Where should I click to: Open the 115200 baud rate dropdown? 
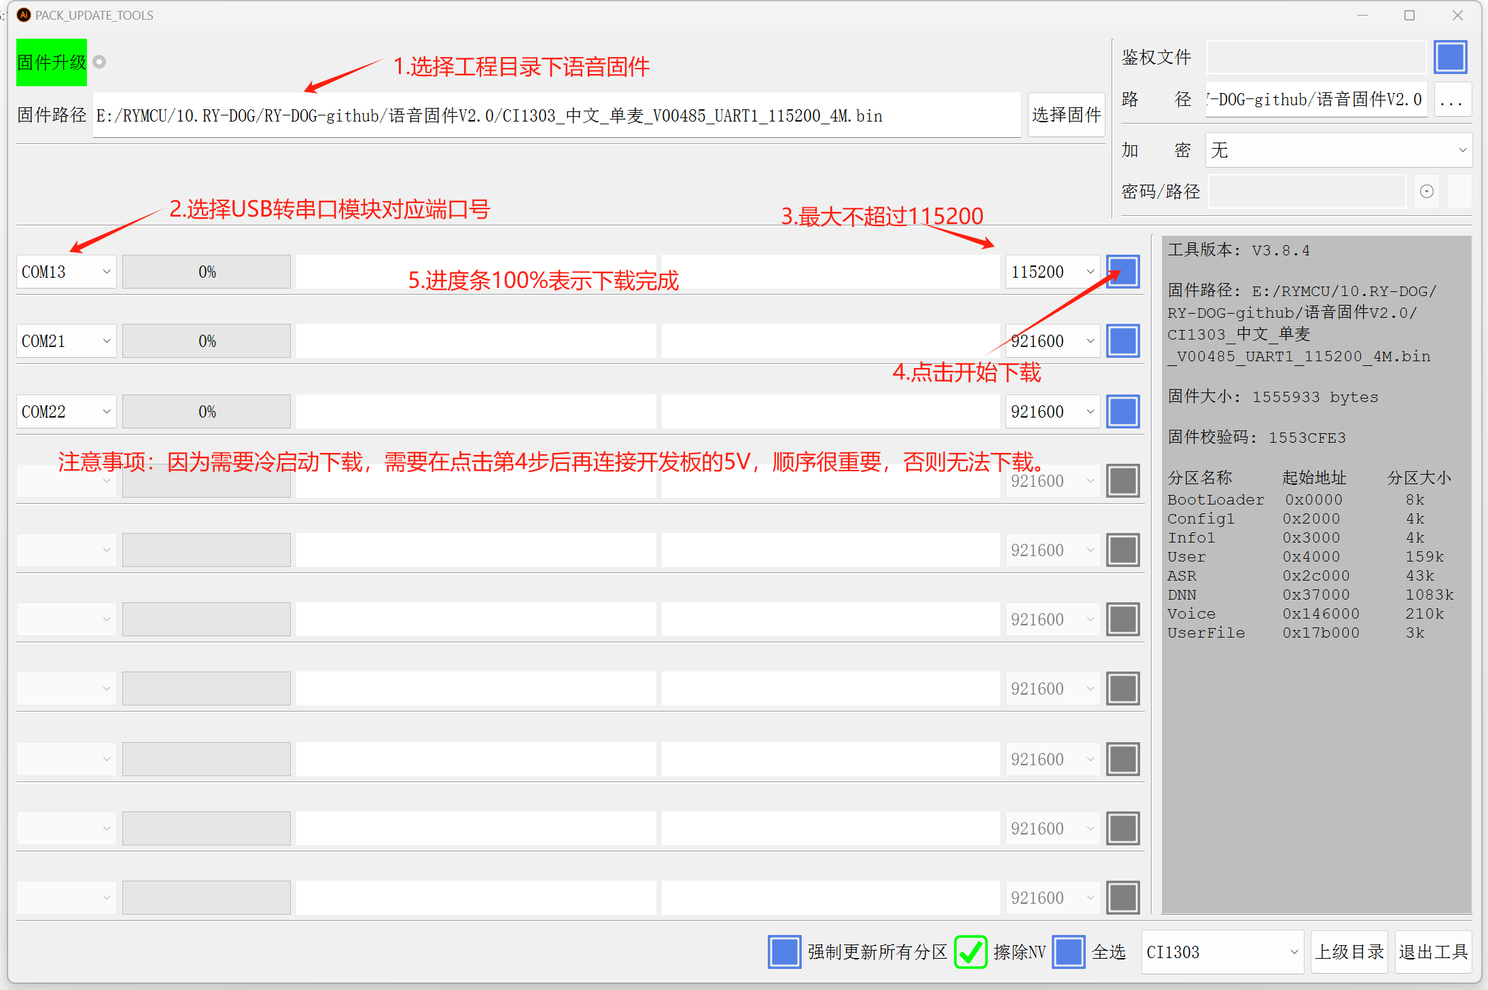coord(1052,272)
